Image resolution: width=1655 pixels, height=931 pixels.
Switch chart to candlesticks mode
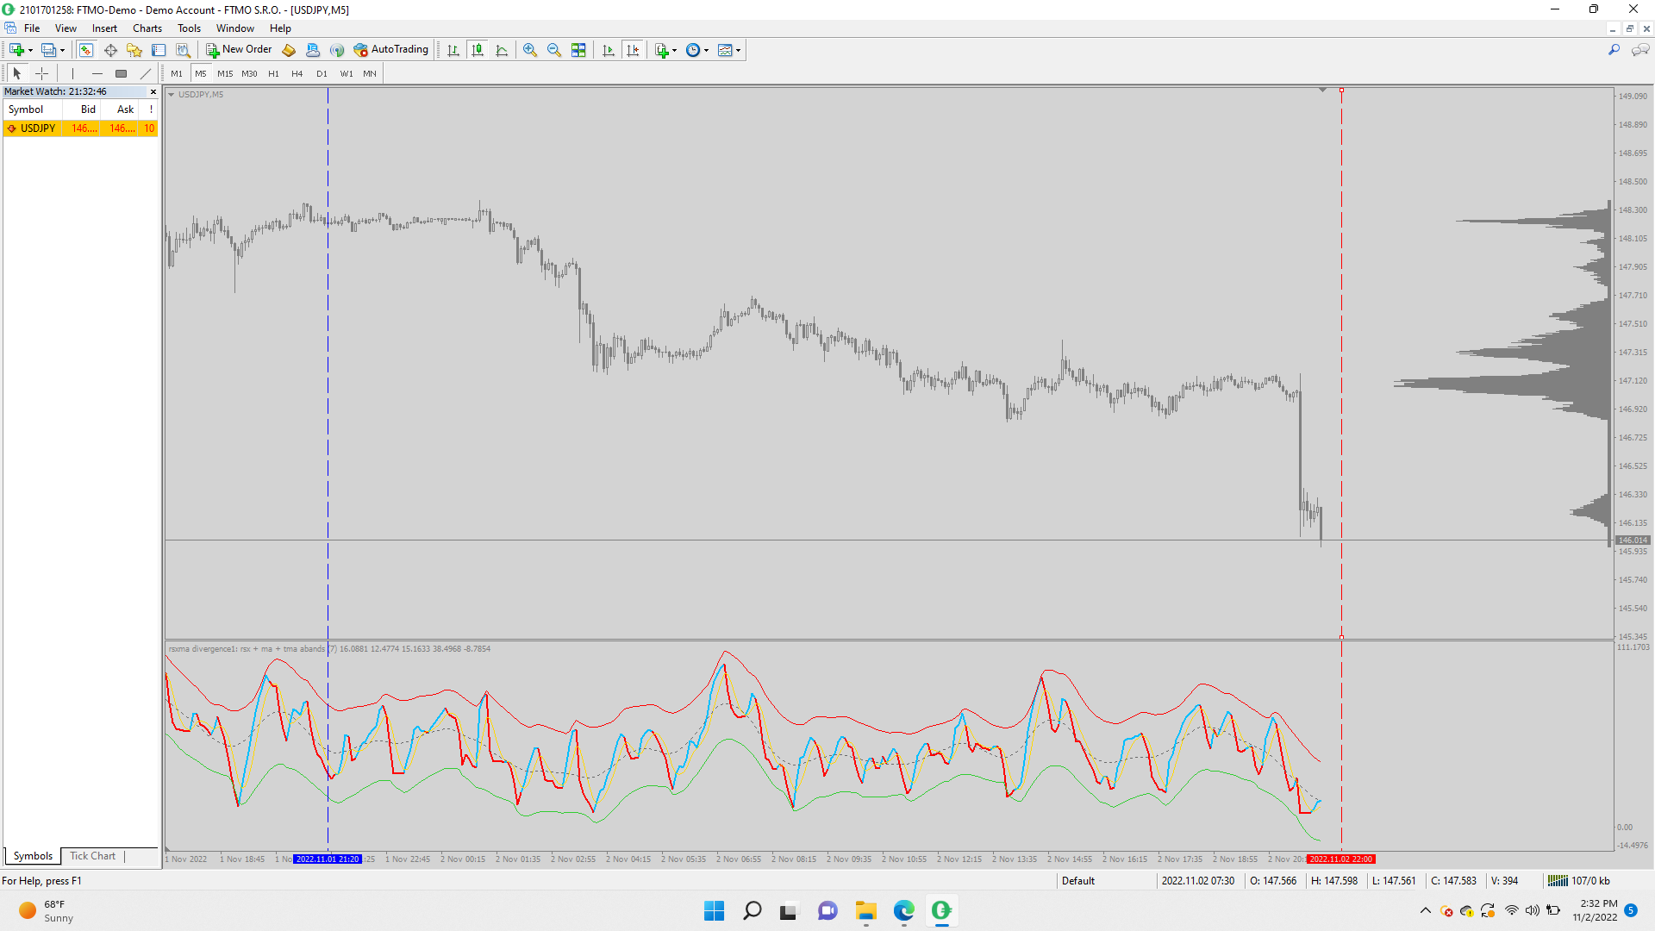pos(478,50)
